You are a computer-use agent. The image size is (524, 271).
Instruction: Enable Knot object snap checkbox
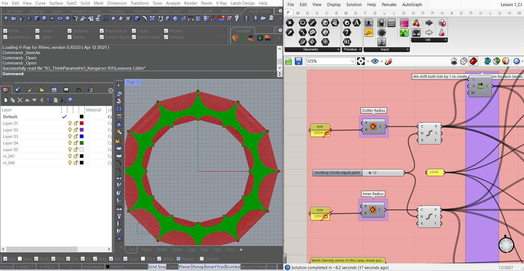143,259
